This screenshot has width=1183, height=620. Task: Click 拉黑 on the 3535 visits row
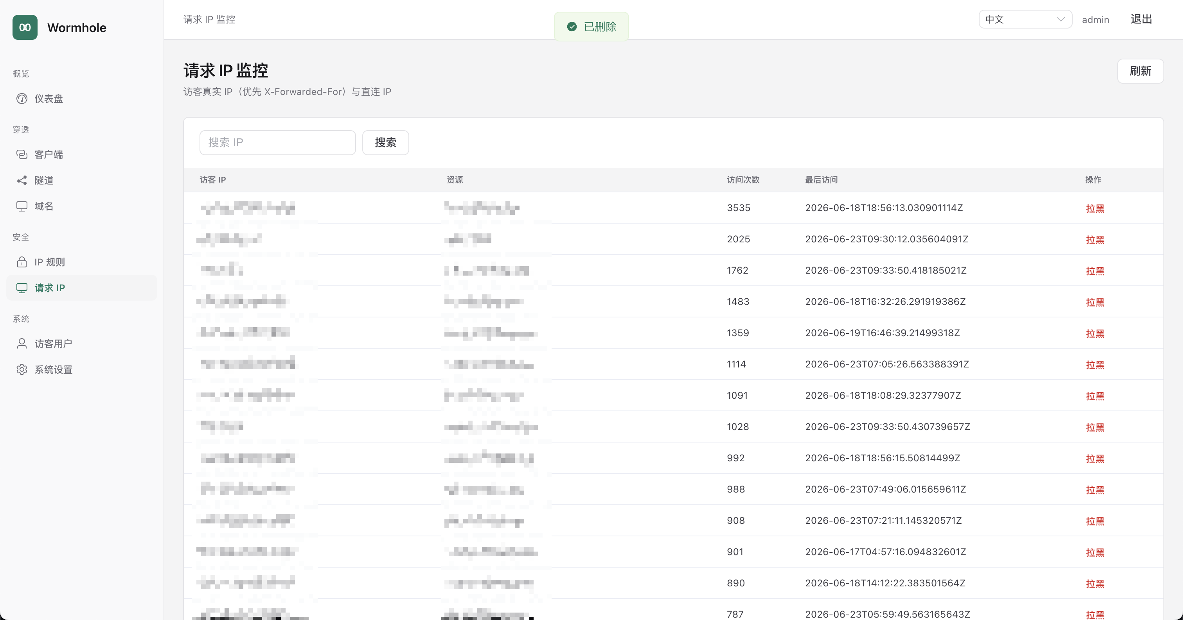tap(1095, 208)
